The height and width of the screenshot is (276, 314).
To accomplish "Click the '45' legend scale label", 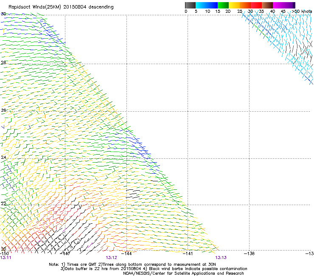I will (283, 11).
